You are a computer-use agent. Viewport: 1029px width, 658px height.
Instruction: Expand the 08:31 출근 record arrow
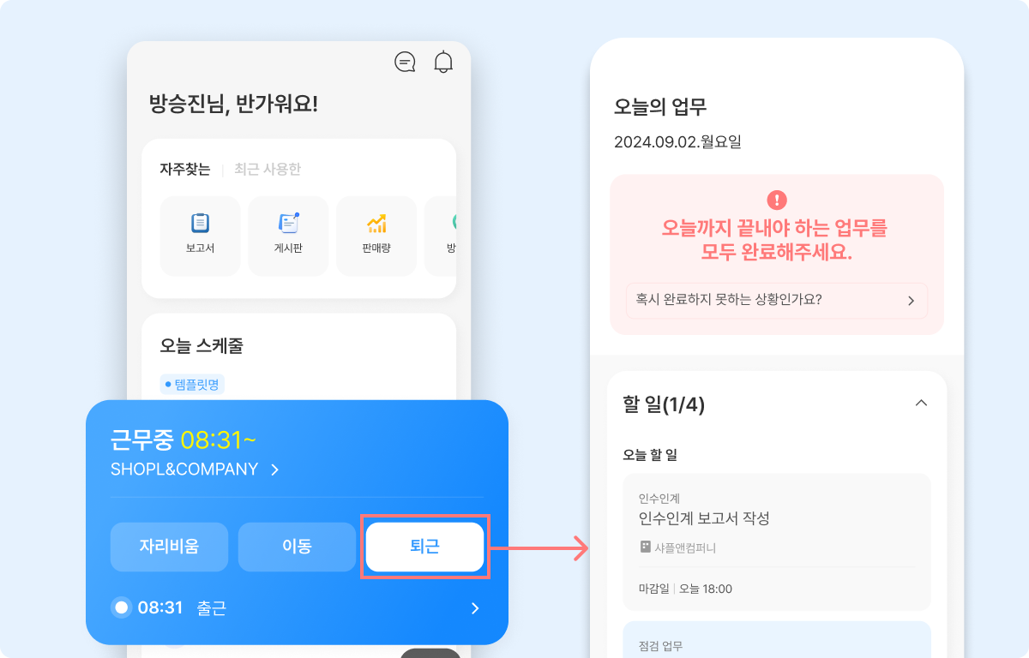tap(476, 608)
